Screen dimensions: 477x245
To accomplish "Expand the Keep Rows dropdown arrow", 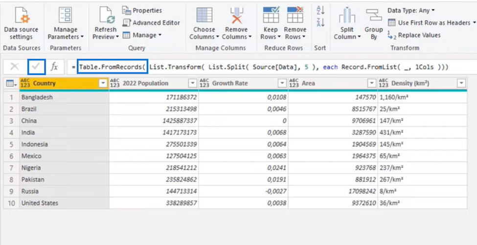I will click(x=279, y=37).
